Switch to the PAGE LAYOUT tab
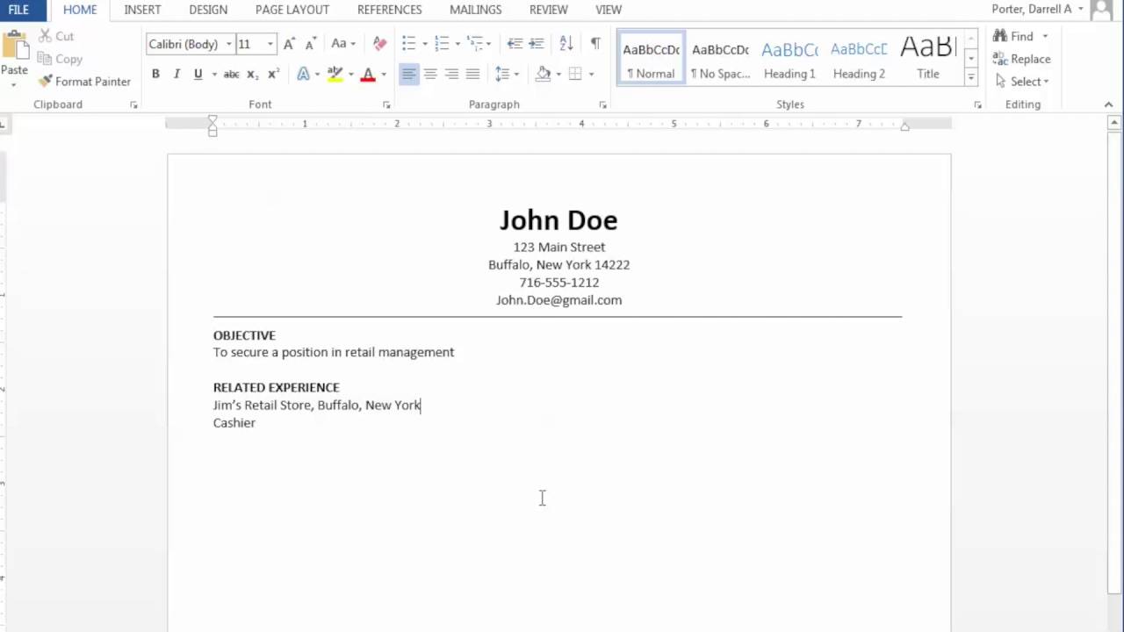This screenshot has height=632, width=1124. click(x=292, y=10)
